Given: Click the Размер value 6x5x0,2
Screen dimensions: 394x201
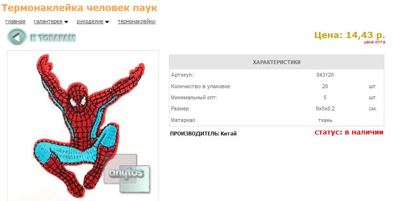Looking at the screenshot, I should pos(325,108).
